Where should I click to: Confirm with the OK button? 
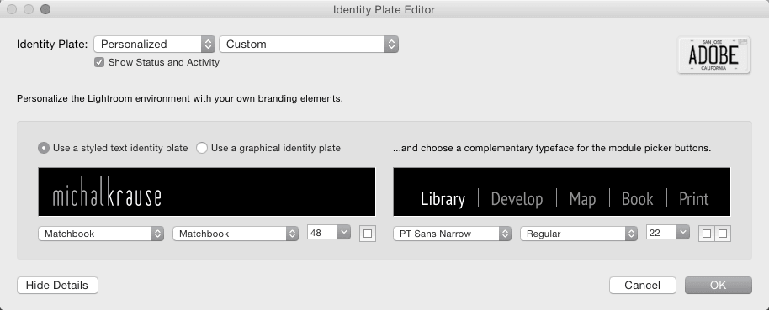(718, 285)
